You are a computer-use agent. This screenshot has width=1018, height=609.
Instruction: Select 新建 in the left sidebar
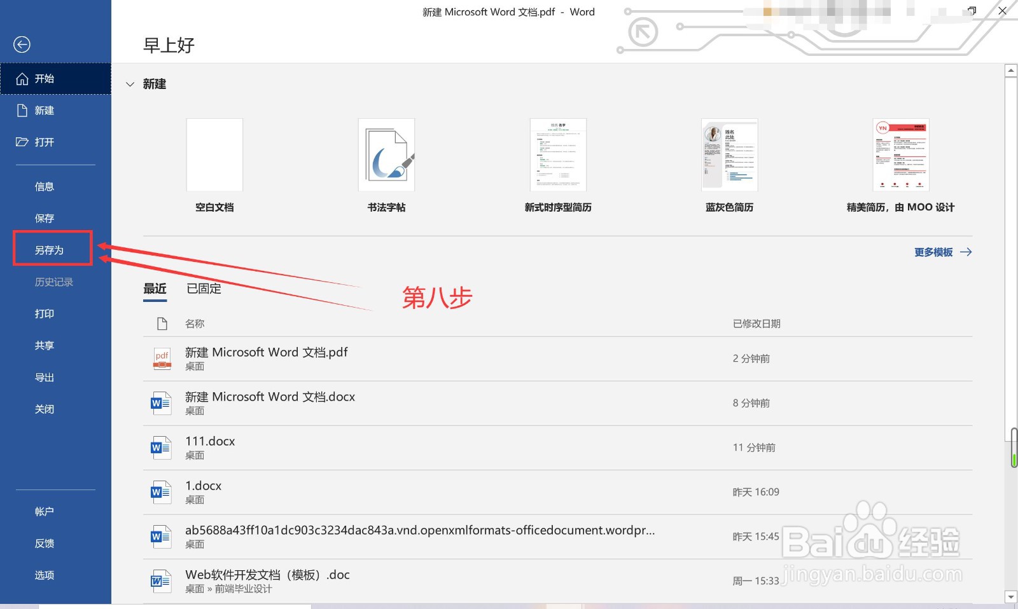pyautogui.click(x=55, y=111)
